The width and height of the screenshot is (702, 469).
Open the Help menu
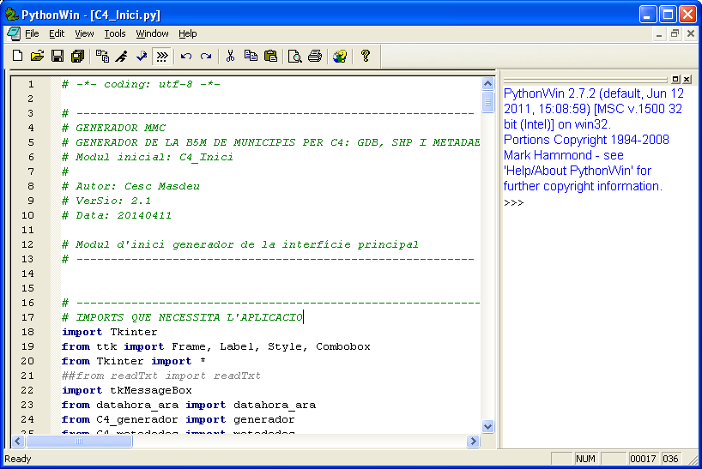(x=188, y=33)
